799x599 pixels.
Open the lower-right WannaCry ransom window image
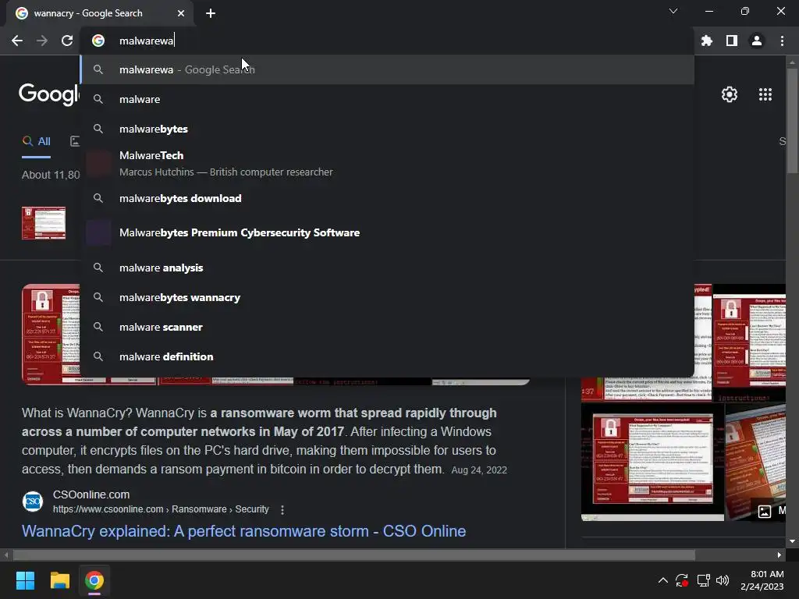[652, 462]
